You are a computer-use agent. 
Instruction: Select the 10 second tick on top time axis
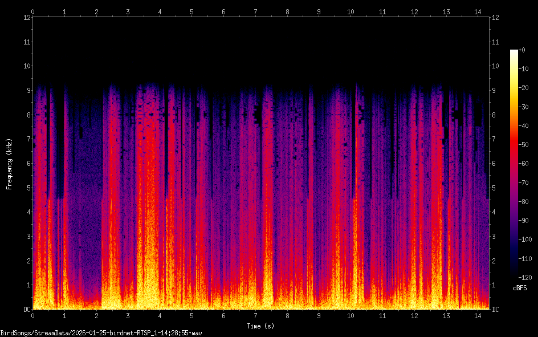pos(350,11)
